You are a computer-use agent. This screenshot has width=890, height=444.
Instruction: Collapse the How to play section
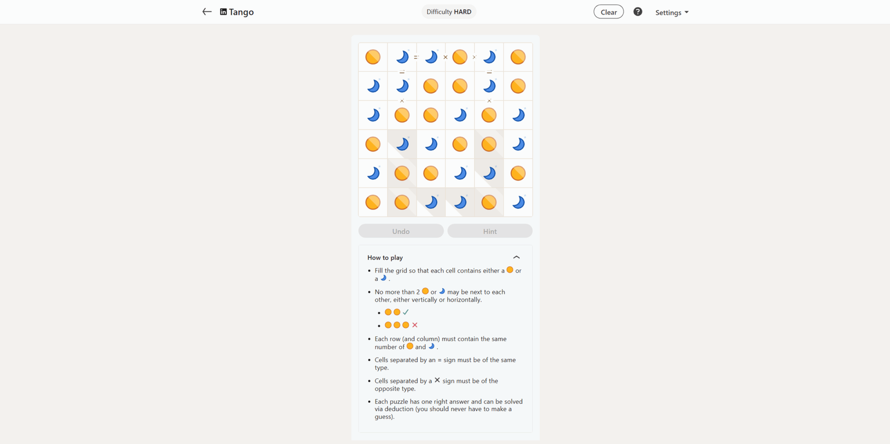516,257
